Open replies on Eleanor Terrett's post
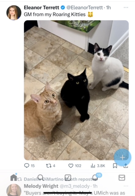 (x=29, y=166)
